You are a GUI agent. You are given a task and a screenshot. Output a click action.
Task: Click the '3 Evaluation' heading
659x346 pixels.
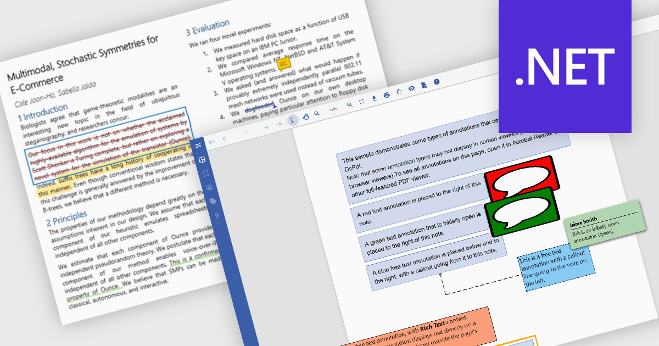(208, 26)
